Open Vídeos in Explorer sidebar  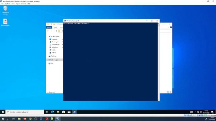pyautogui.click(x=53, y=53)
